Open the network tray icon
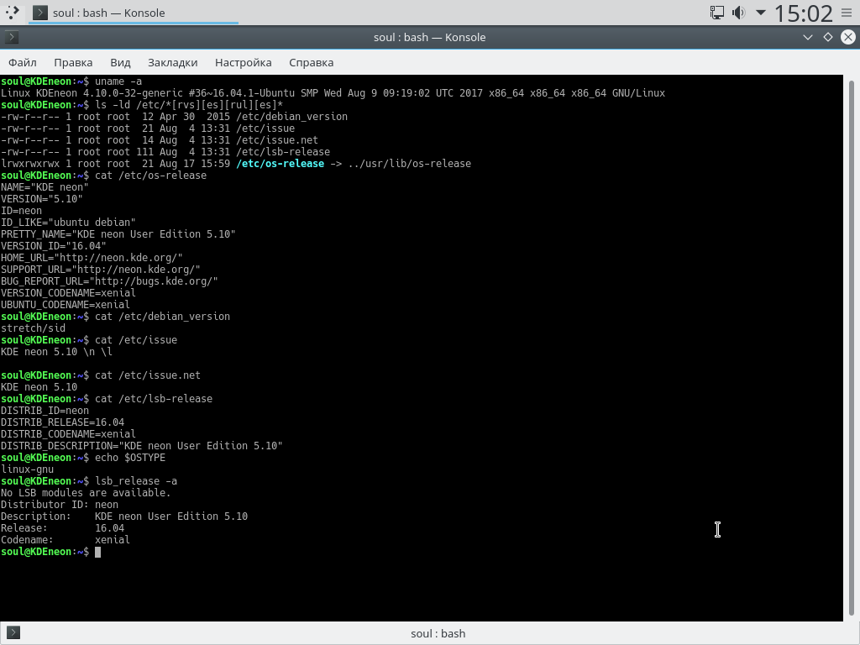The height and width of the screenshot is (645, 860). click(x=717, y=12)
